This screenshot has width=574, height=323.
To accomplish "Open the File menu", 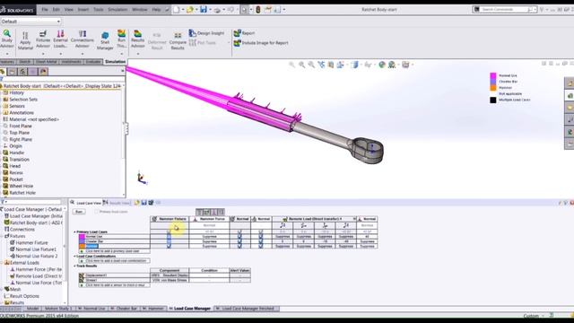I will tap(45, 10).
